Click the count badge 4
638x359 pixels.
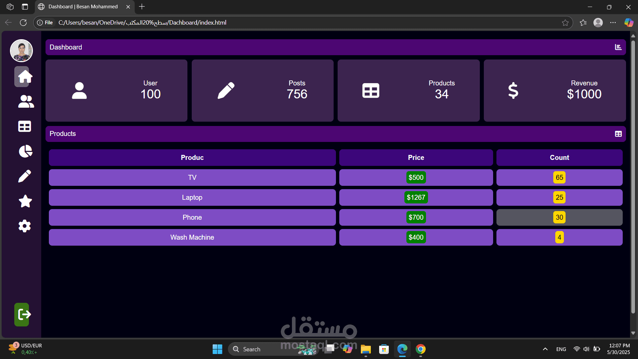point(560,237)
